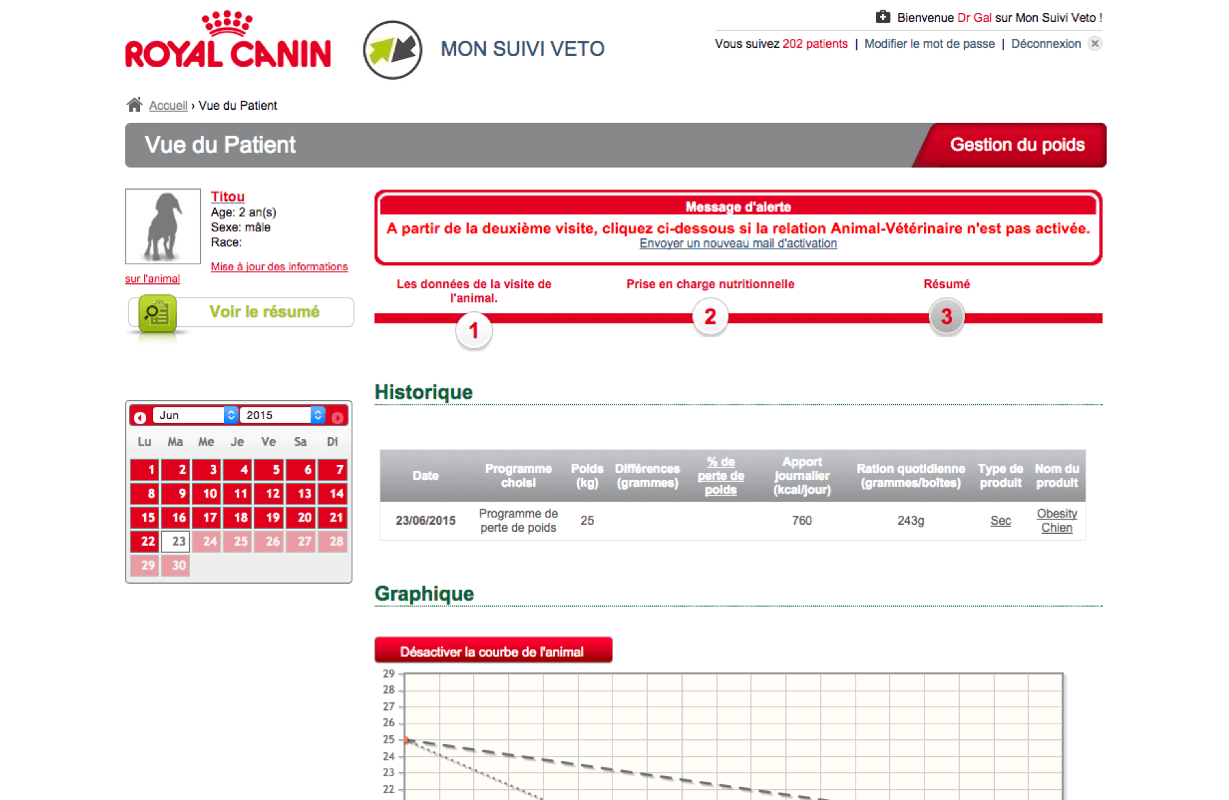Go to next month in calendar
Viewport: 1229px width, 800px height.
point(337,417)
